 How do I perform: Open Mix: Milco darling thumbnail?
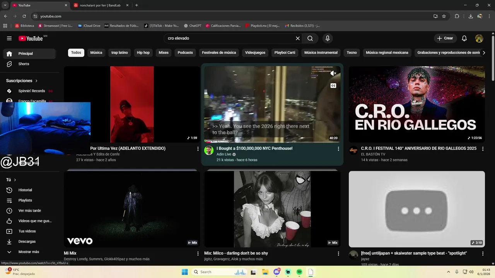coord(272,209)
